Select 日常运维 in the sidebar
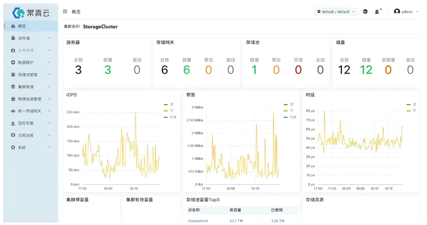 (26, 135)
